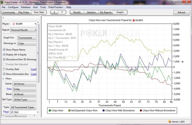Toggle the SNG flag checkbox
Image resolution: width=192 pixels, height=125 pixels.
(12, 112)
